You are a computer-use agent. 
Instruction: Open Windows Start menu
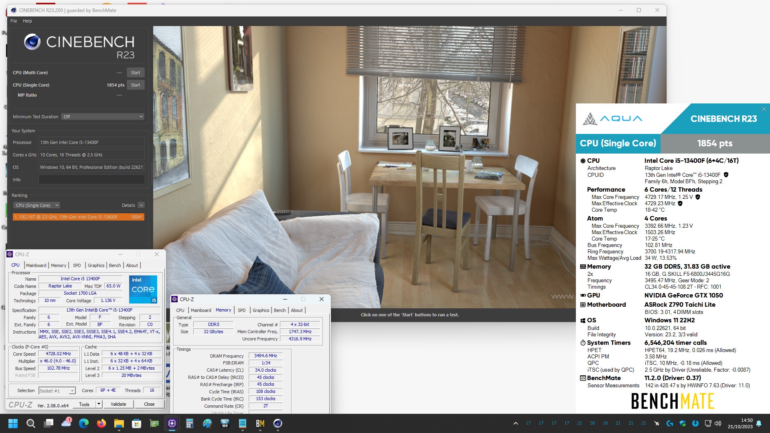click(13, 423)
